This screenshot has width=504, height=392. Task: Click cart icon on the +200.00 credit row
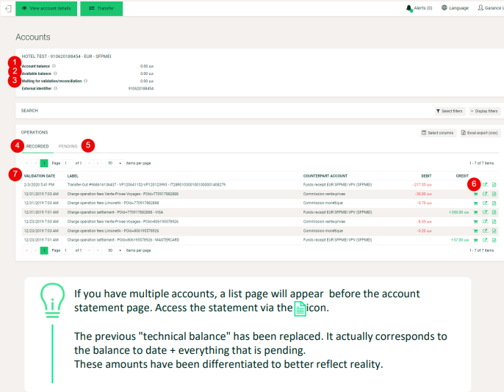(476, 213)
